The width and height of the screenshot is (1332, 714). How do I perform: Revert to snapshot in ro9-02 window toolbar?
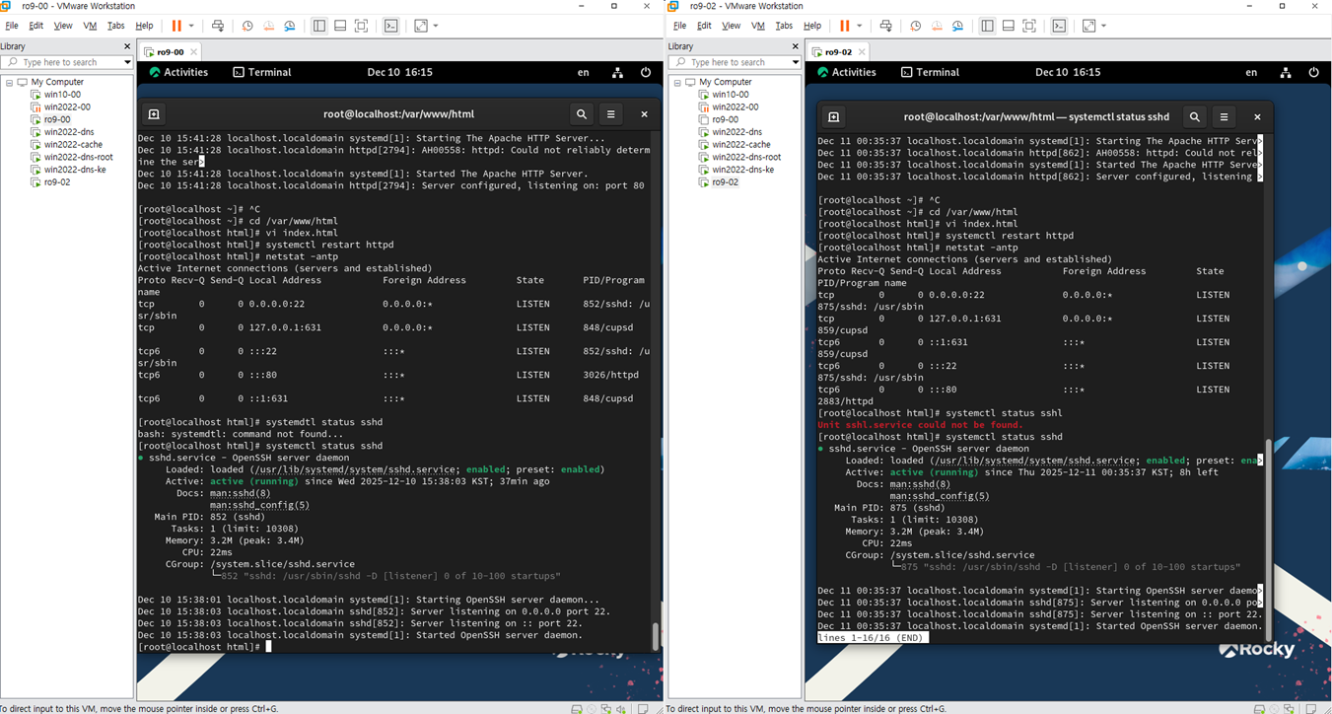pos(937,26)
